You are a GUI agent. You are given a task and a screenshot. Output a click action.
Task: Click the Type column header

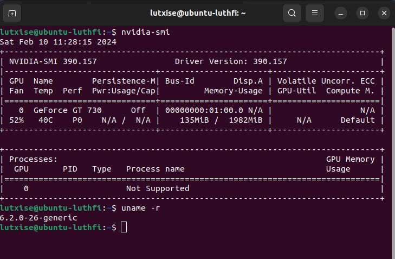click(x=102, y=169)
